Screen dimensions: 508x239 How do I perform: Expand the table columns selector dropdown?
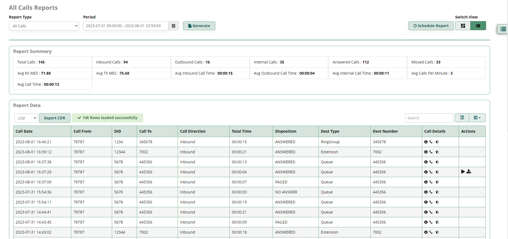pos(477,118)
